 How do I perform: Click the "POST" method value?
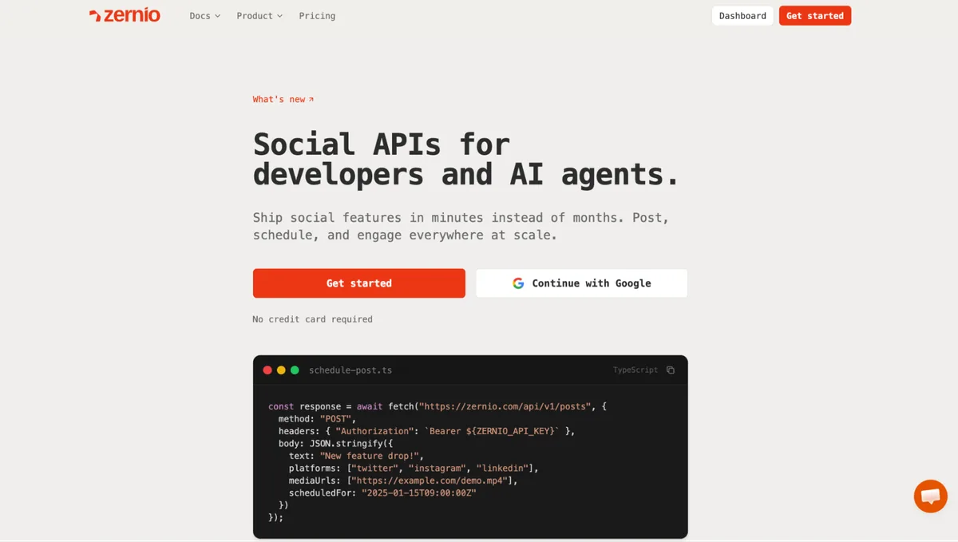pyautogui.click(x=335, y=419)
